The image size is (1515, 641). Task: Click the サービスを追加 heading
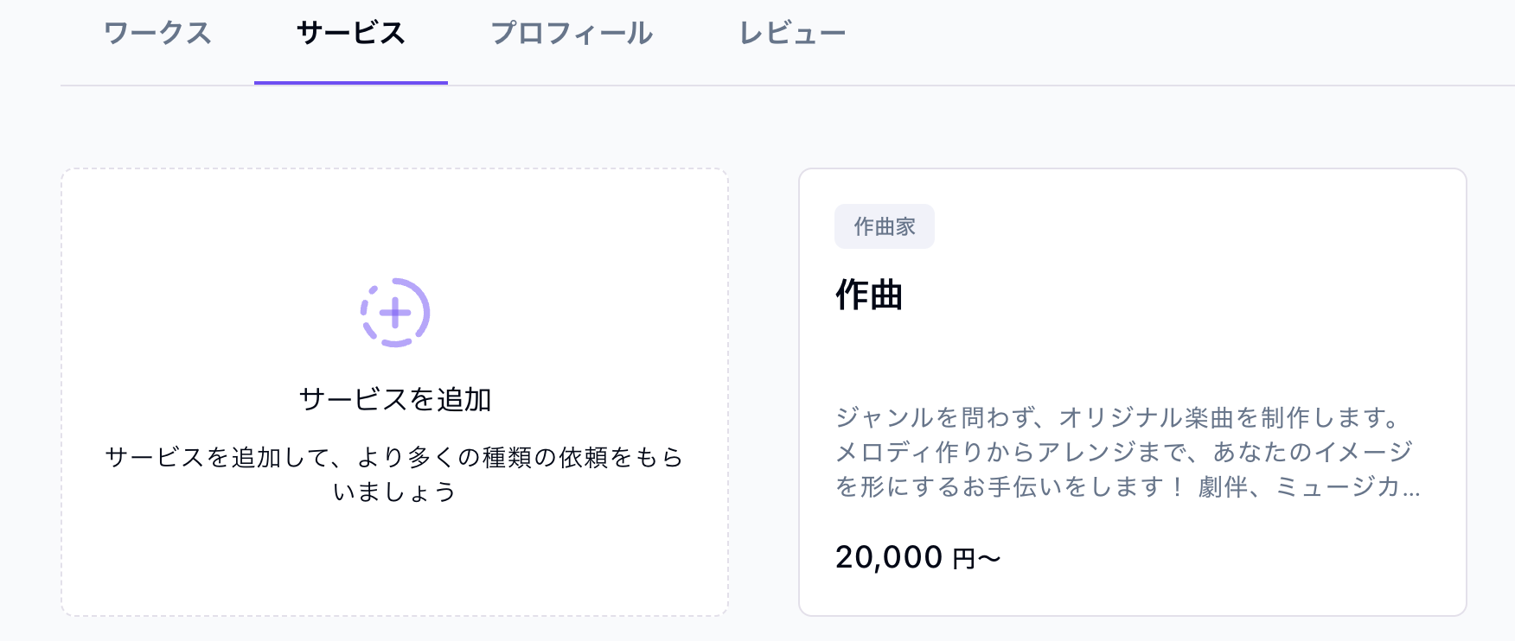coord(395,399)
